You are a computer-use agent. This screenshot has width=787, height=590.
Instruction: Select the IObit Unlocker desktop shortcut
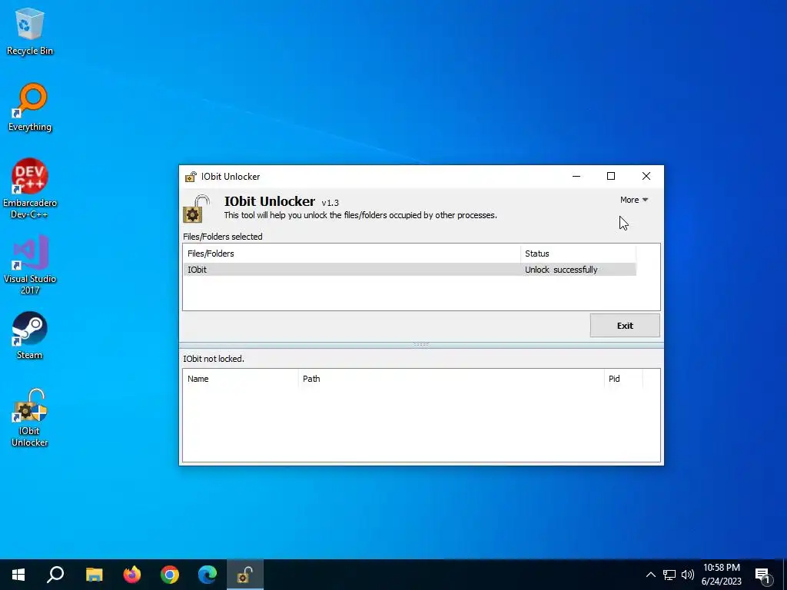pyautogui.click(x=30, y=417)
